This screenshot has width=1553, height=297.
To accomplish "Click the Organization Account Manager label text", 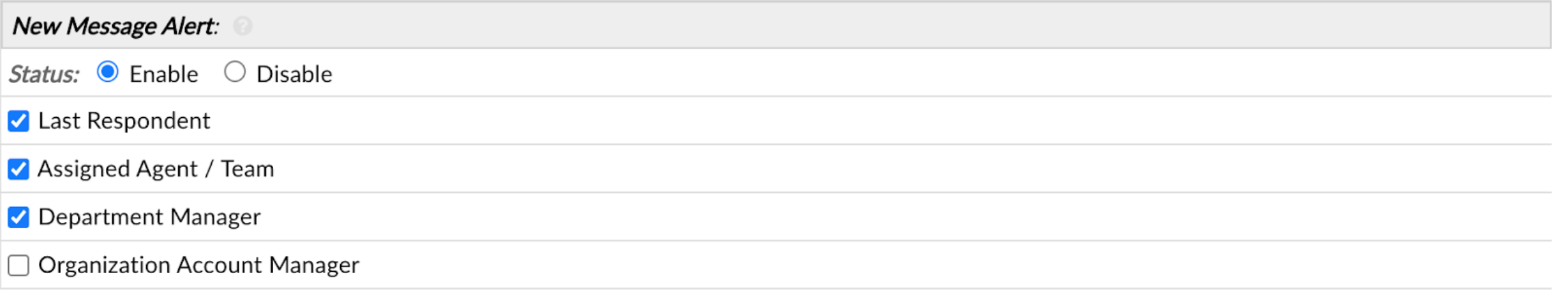I will 199,265.
